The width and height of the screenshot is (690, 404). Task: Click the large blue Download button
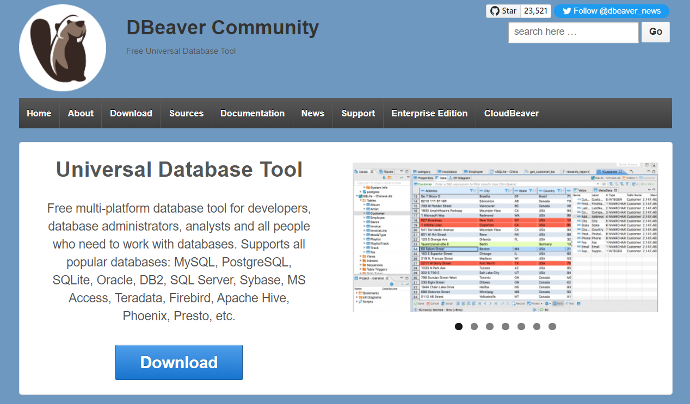[x=179, y=362]
